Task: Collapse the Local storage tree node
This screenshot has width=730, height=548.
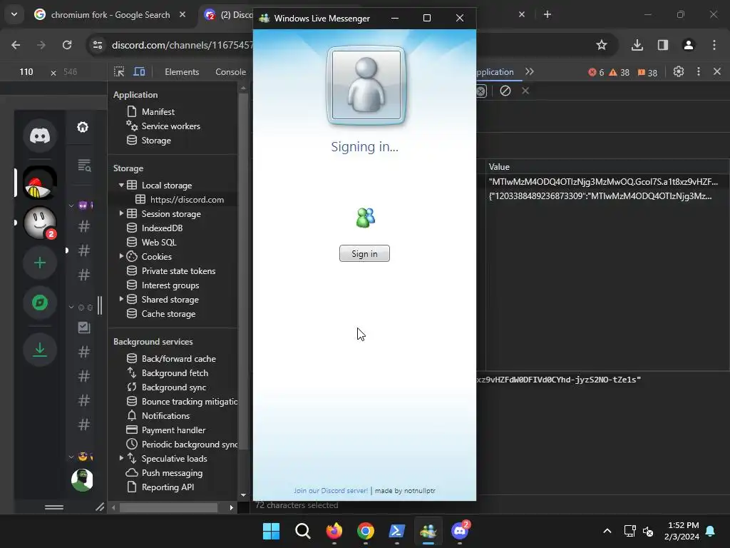Action: pos(121,185)
